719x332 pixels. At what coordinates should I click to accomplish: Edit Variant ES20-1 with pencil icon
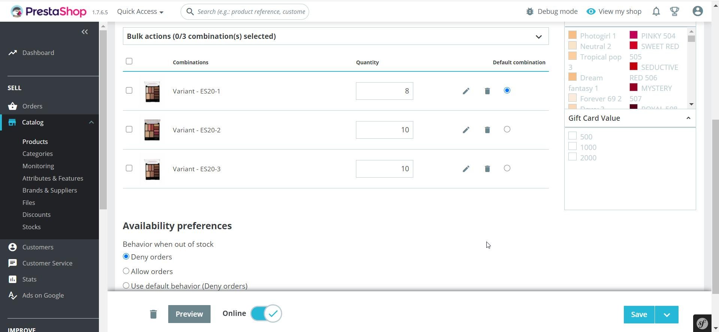pos(466,91)
